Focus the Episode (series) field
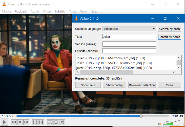This screenshot has width=185, height=127. [x=129, y=51]
